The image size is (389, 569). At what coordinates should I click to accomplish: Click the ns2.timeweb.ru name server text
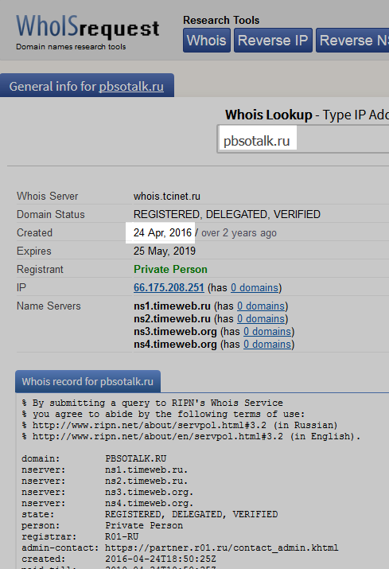click(x=172, y=318)
